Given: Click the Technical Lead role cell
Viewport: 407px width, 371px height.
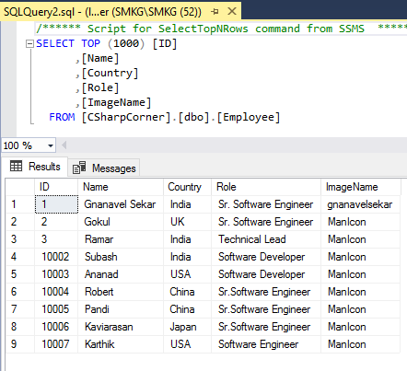Looking at the screenshot, I should (x=266, y=239).
